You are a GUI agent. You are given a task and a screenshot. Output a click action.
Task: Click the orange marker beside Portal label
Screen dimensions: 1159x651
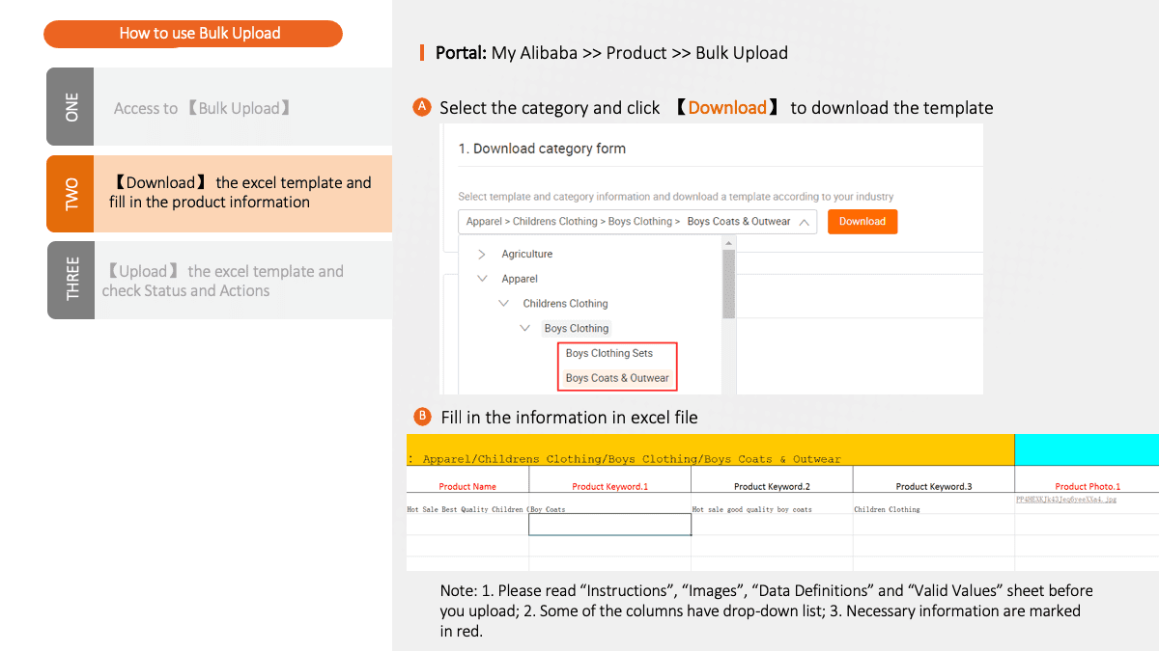point(421,53)
